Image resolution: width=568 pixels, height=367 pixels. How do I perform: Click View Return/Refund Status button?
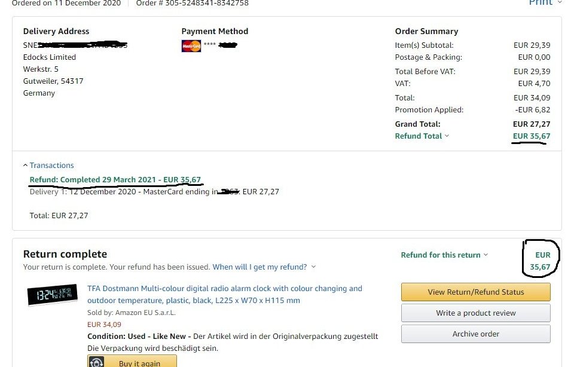[475, 292]
